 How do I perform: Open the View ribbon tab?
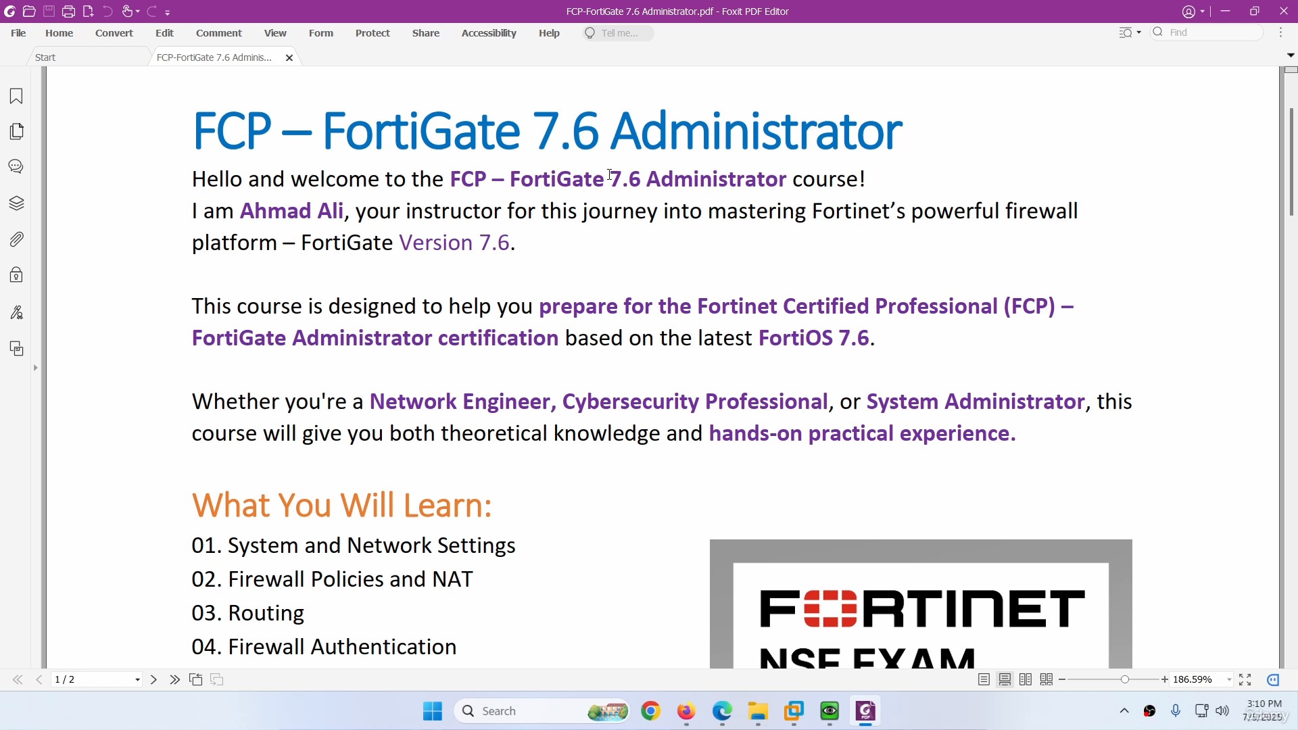[275, 33]
